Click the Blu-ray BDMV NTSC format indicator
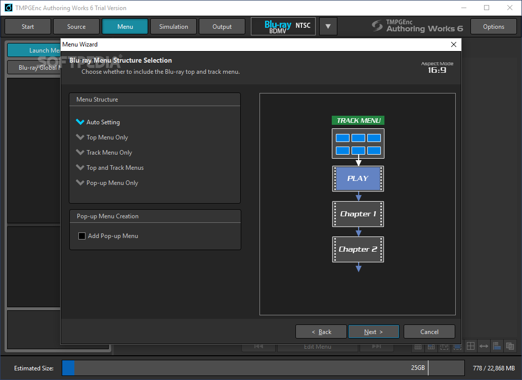This screenshot has width=522, height=380. click(x=283, y=26)
